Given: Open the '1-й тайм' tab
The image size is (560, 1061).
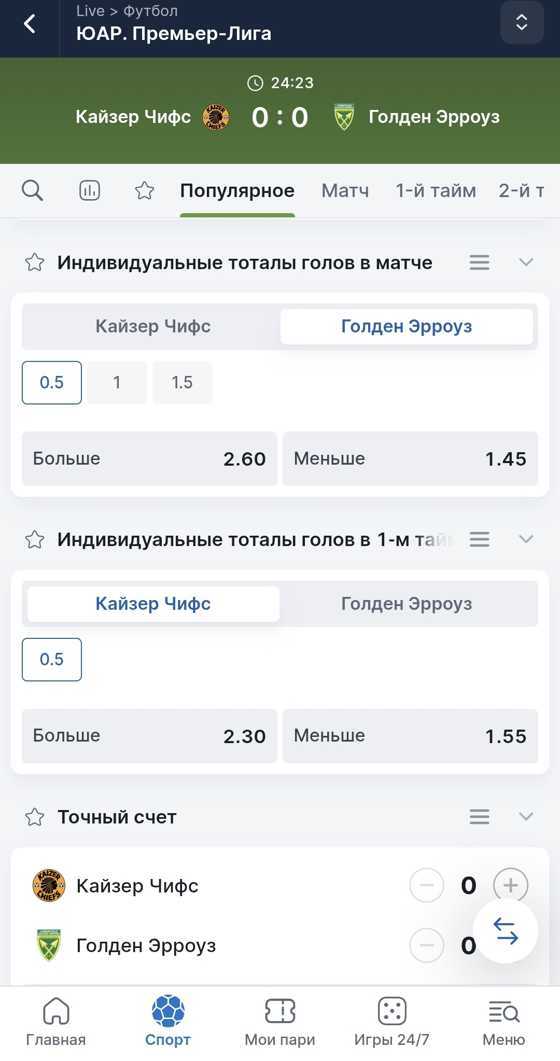Looking at the screenshot, I should (436, 190).
